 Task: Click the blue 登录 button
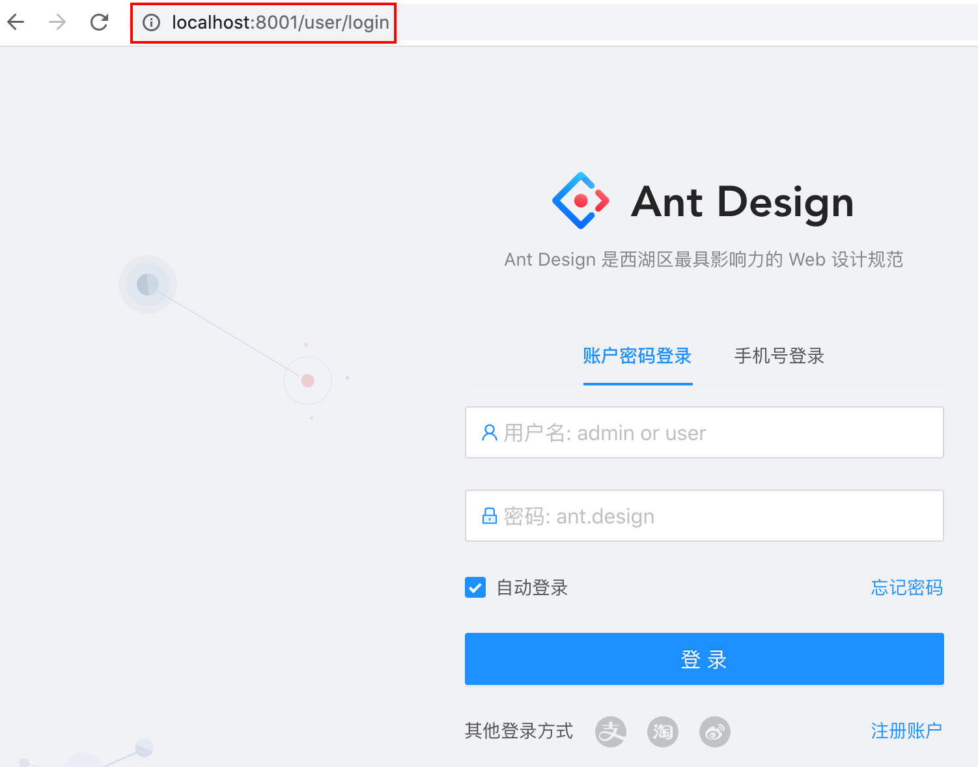point(705,659)
